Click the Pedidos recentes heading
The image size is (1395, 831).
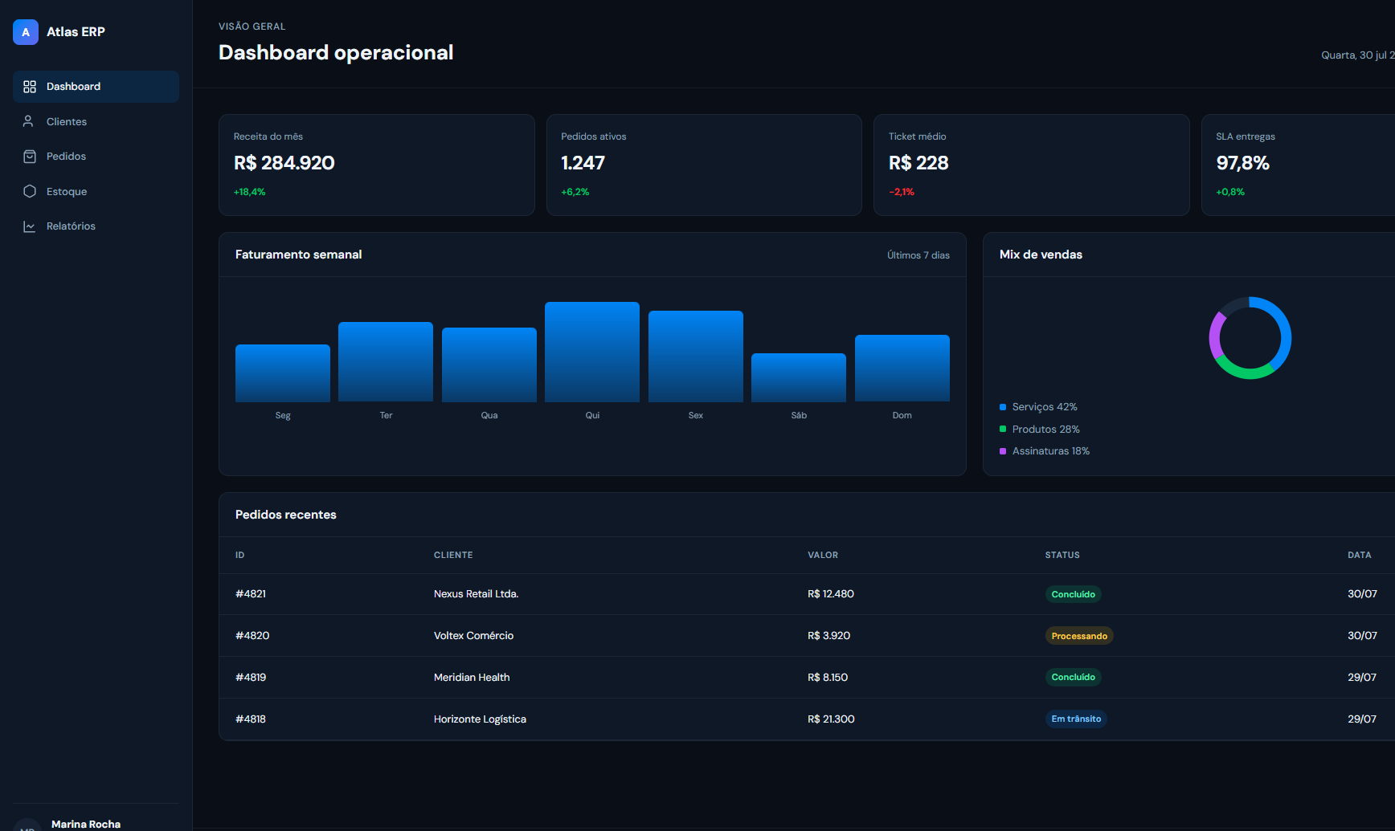[286, 515]
